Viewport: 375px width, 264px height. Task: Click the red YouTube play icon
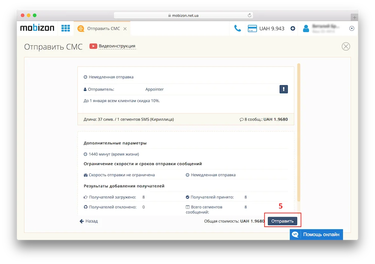pos(93,46)
